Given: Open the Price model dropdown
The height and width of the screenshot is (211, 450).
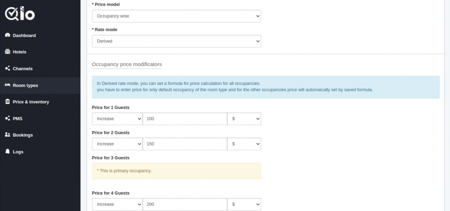Looking at the screenshot, I should (x=176, y=16).
